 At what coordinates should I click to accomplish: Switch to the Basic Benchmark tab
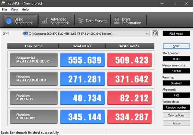21,21
